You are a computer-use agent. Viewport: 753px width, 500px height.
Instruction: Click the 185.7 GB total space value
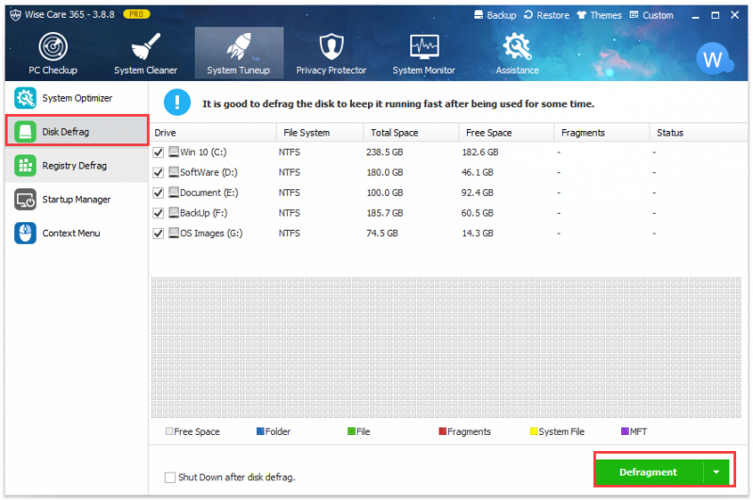[x=385, y=213]
